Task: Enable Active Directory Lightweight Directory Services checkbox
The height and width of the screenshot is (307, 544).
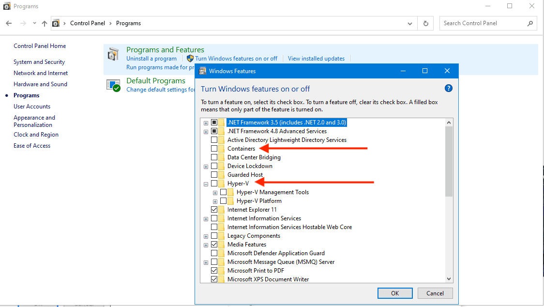Action: [214, 139]
